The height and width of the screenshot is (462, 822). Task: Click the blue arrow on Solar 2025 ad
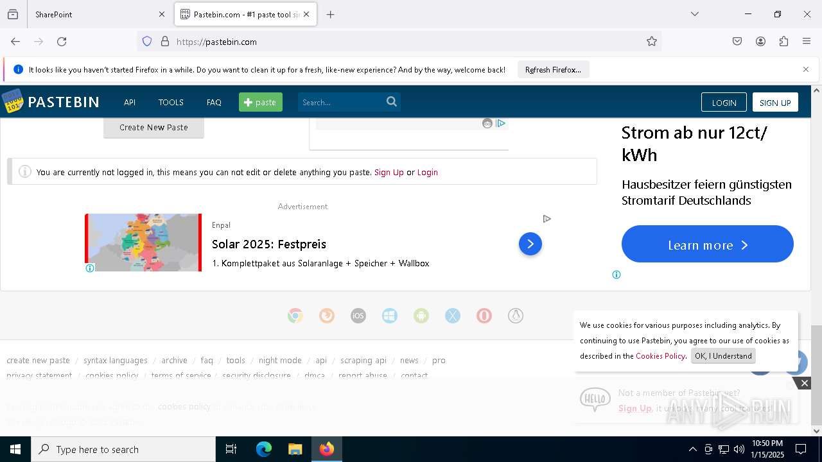tap(530, 244)
